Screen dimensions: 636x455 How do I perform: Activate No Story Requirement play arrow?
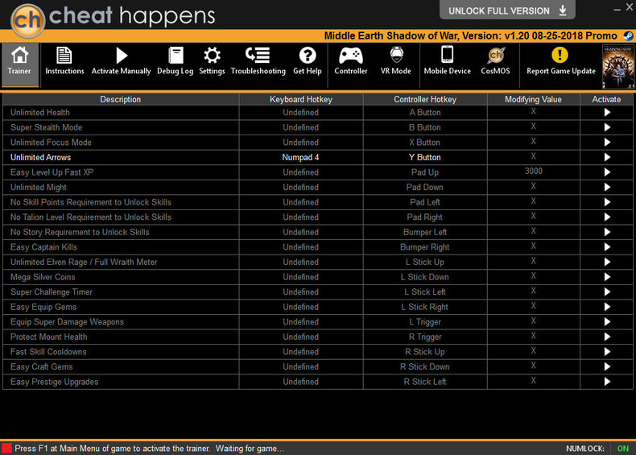pos(607,232)
